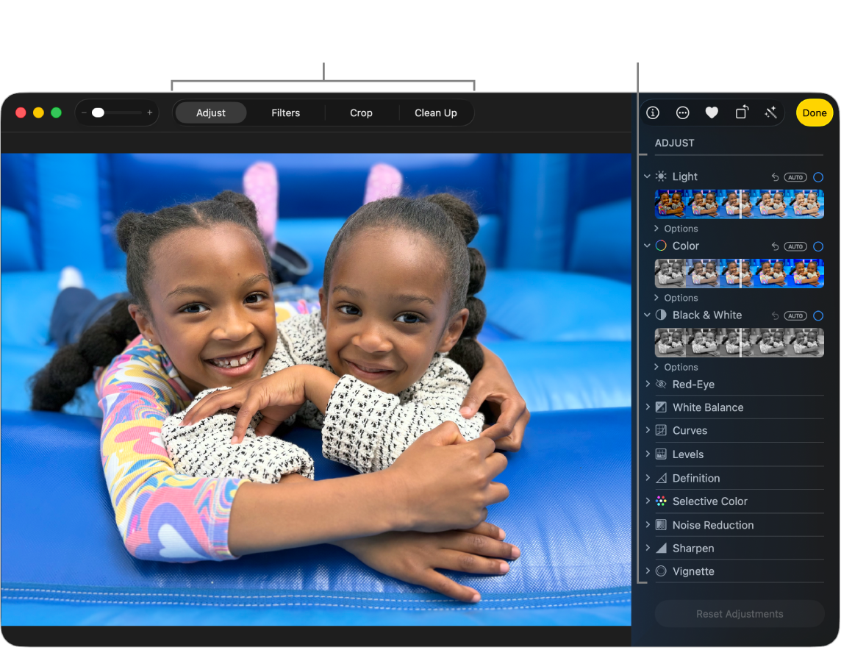Select the Adjust tab
The height and width of the screenshot is (650, 841).
(x=211, y=113)
